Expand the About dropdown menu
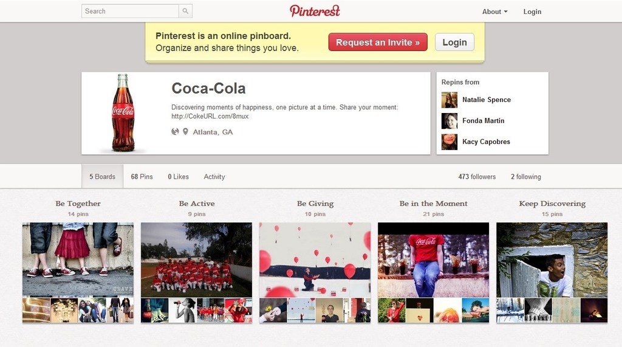Image resolution: width=622 pixels, height=347 pixels. pos(494,12)
